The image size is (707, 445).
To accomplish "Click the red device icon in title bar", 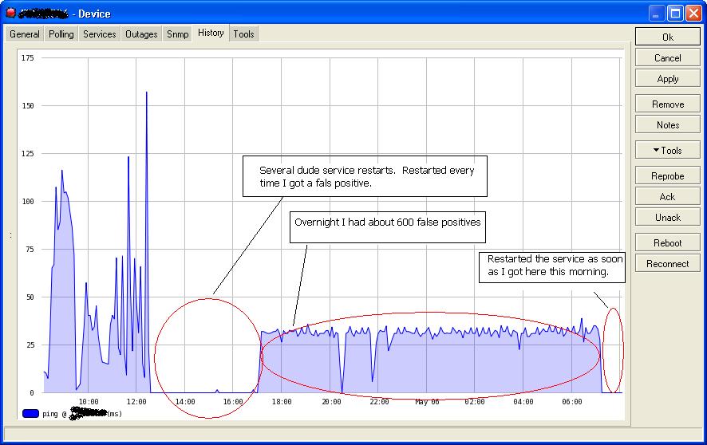I will click(x=11, y=13).
